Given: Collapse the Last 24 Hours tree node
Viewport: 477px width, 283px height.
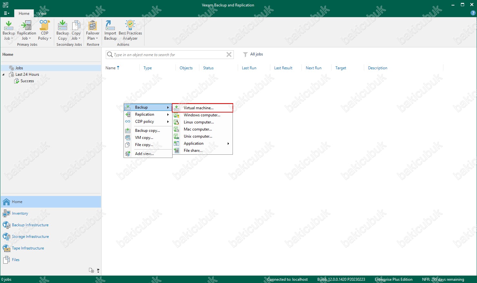Looking at the screenshot, I should coord(4,74).
